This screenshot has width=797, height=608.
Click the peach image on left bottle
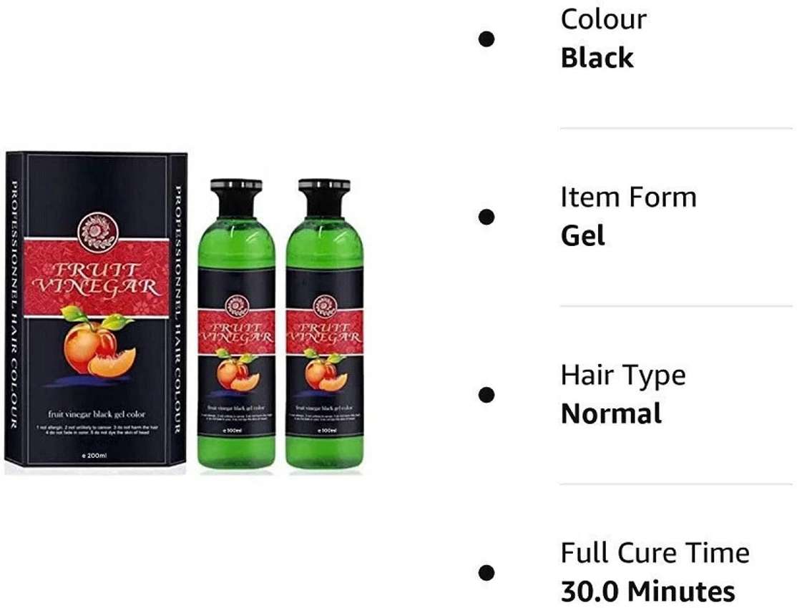point(238,370)
